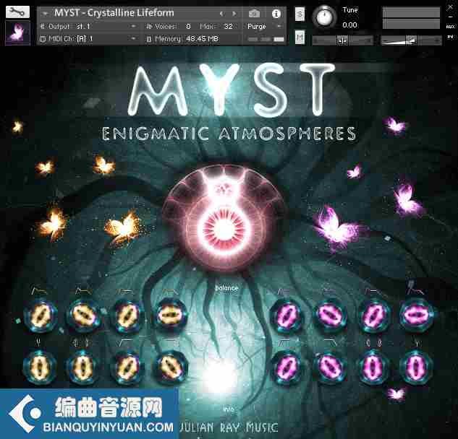Click the fourth orange knob, top row
This screenshot has height=439, width=458.
click(x=170, y=315)
